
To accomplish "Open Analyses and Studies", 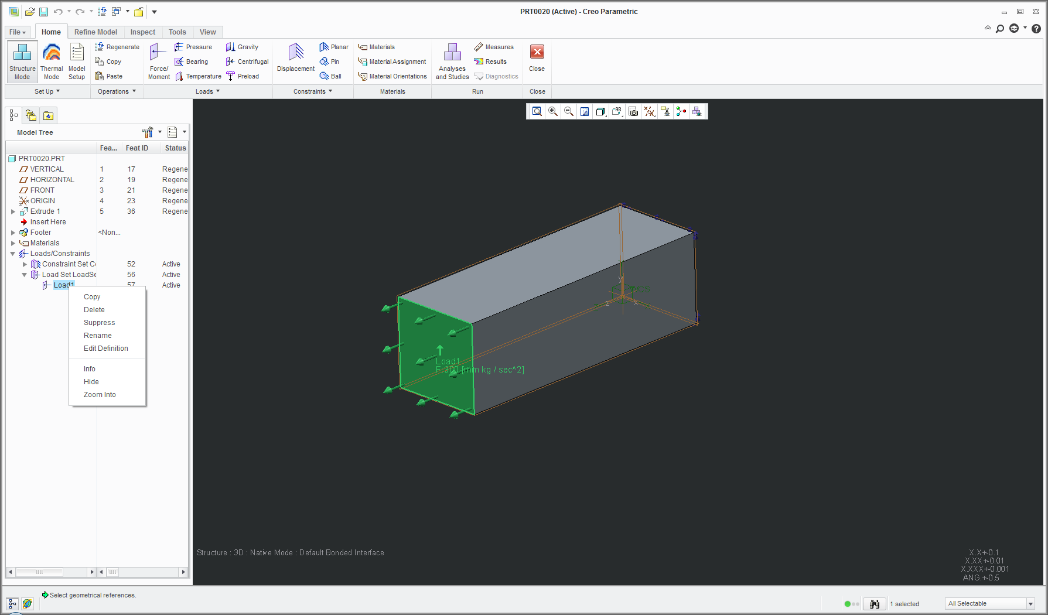I will pos(452,61).
